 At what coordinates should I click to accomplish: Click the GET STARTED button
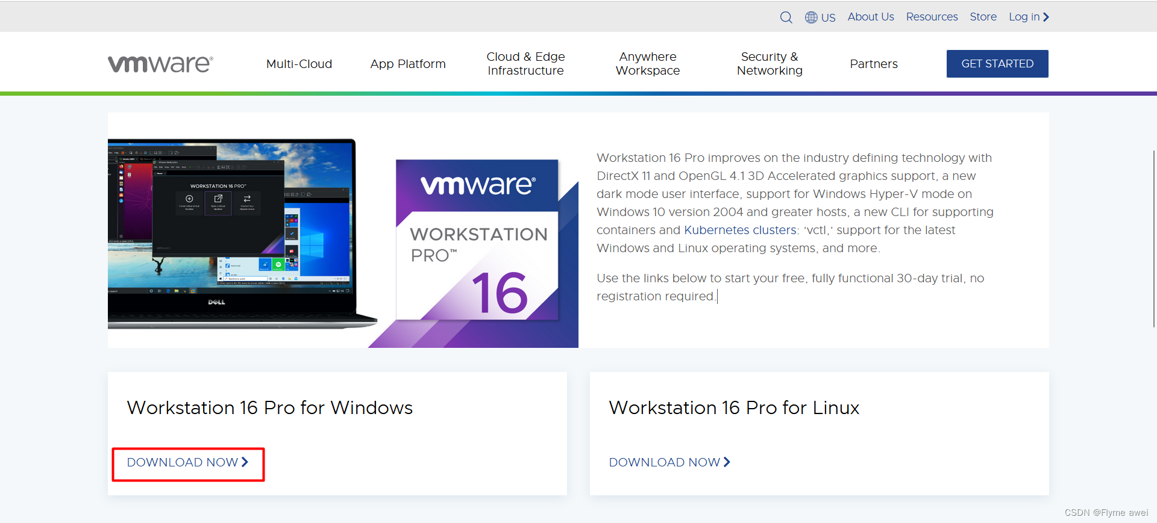tap(997, 64)
